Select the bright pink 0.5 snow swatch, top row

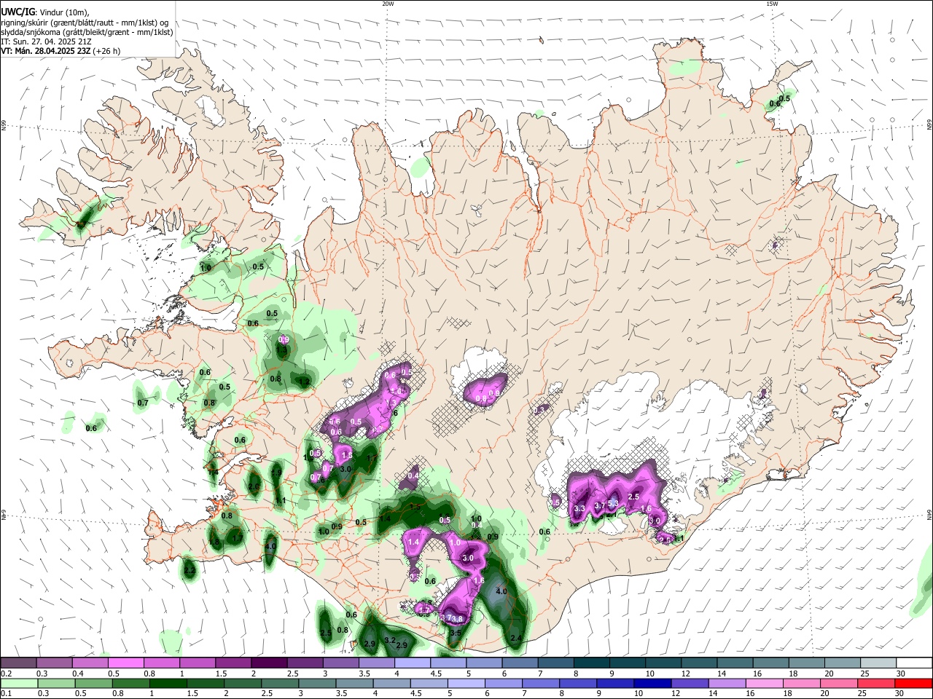pos(125,663)
